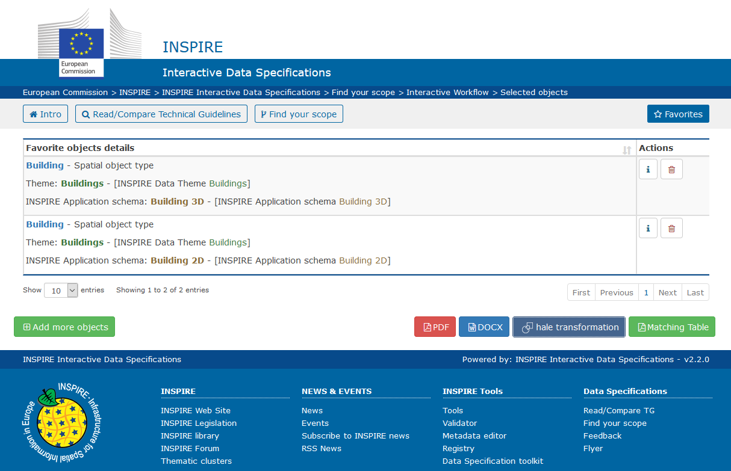The width and height of the screenshot is (731, 471).
Task: Open Read/Compare Technical Guidelines
Action: [161, 114]
